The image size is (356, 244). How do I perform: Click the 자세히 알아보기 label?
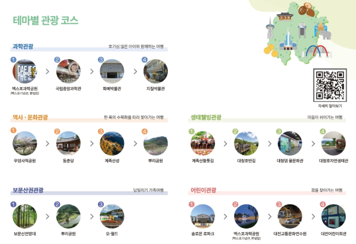pos(329,105)
